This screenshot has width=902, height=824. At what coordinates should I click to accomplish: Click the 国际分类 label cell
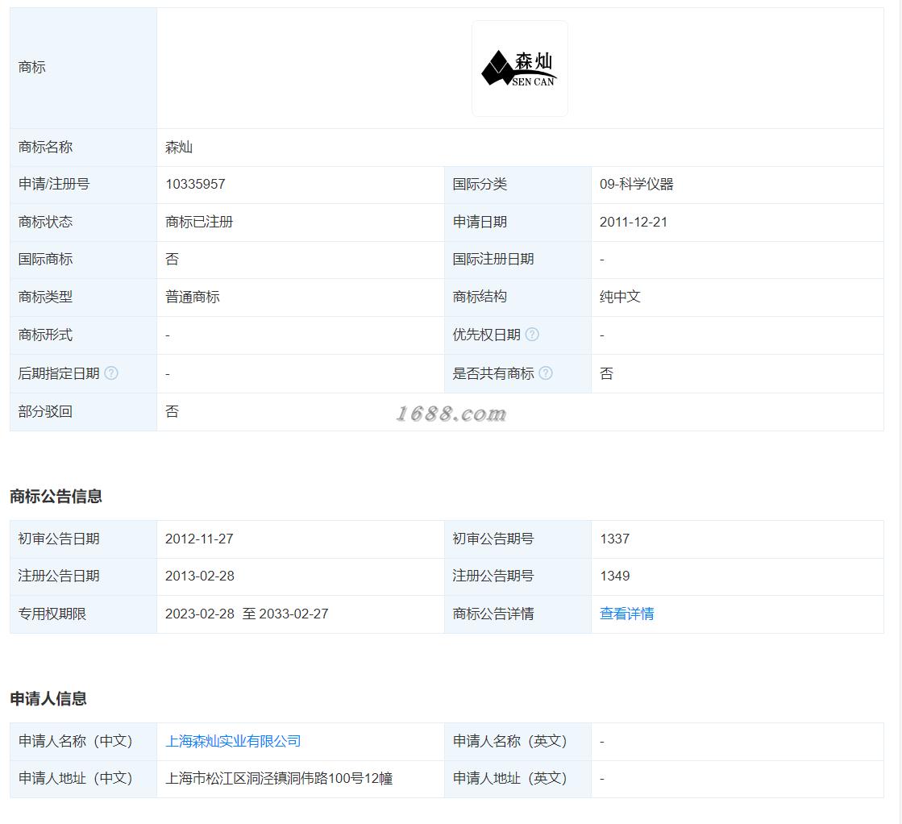click(518, 185)
